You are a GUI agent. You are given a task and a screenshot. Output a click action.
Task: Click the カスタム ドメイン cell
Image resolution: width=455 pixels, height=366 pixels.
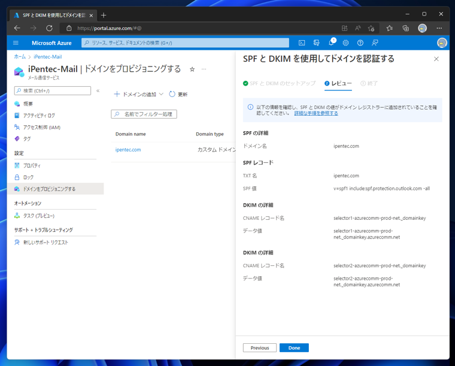pos(217,150)
